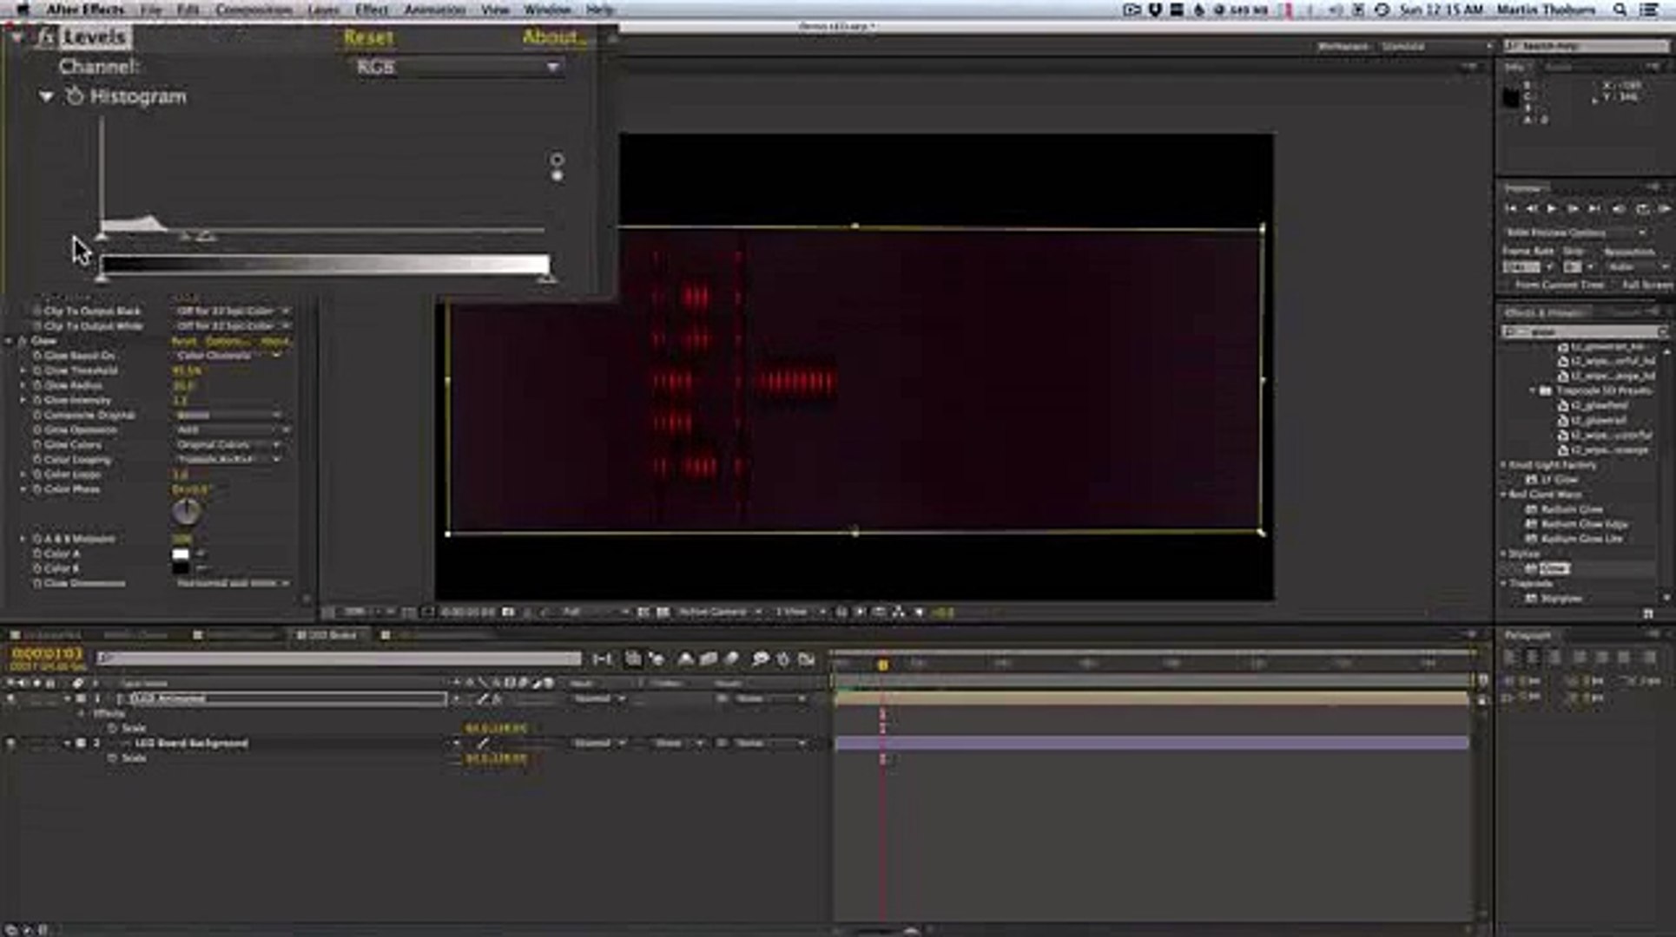1676x937 pixels.
Task: Expand the Glow Radius property
Action: tap(23, 385)
